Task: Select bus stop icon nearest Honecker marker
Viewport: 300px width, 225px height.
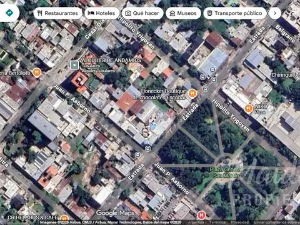Action: tap(206, 89)
